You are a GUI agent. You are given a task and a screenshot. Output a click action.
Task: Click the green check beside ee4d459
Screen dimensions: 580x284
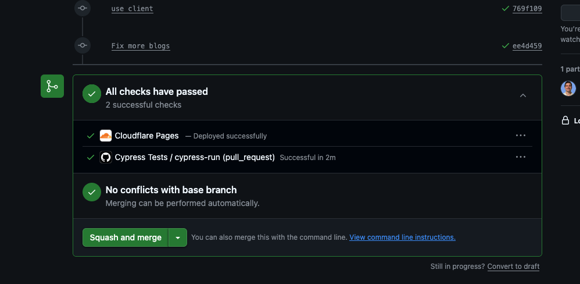(505, 45)
